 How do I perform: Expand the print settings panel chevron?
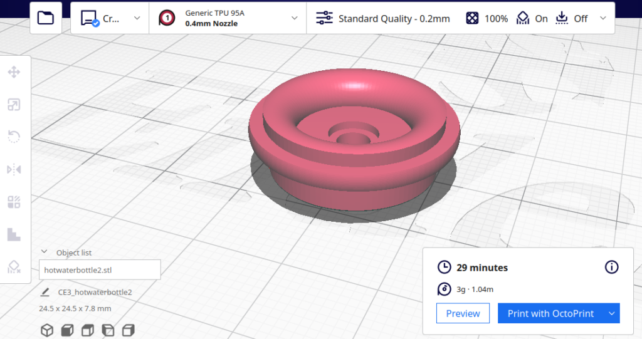[603, 18]
